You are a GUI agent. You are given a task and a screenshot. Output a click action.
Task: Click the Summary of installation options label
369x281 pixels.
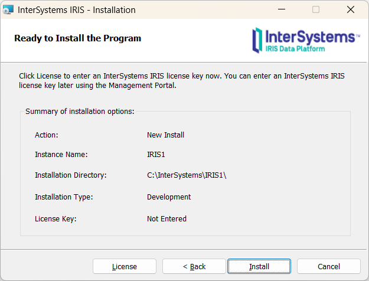(80, 111)
